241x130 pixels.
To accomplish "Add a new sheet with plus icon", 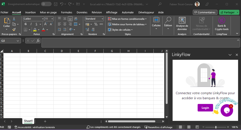I will point(45,121).
